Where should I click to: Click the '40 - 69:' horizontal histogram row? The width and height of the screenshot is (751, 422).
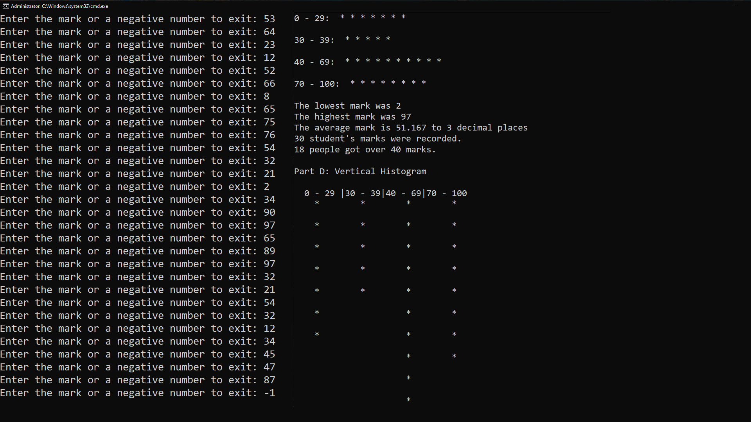pos(368,62)
